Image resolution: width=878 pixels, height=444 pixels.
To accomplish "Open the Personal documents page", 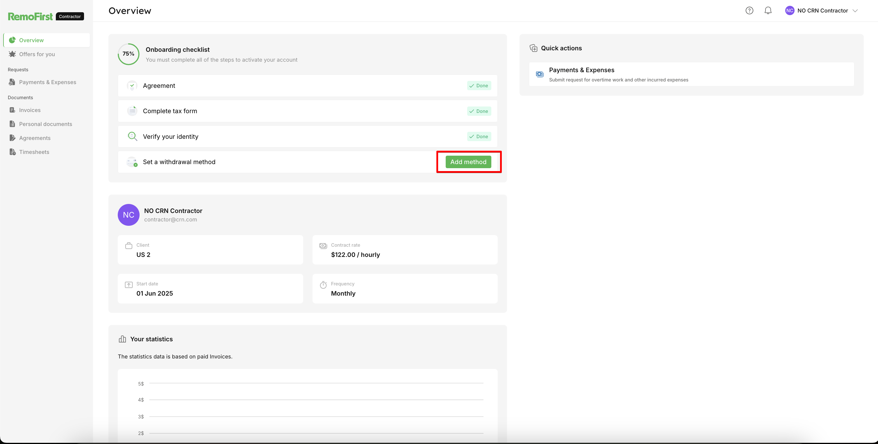I will (x=45, y=124).
